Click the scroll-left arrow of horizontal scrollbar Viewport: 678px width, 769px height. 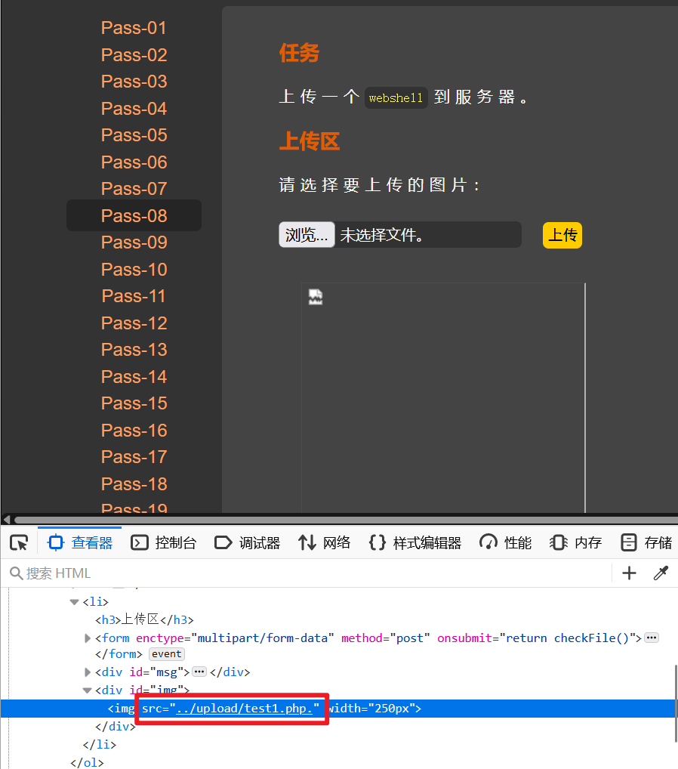coord(6,520)
